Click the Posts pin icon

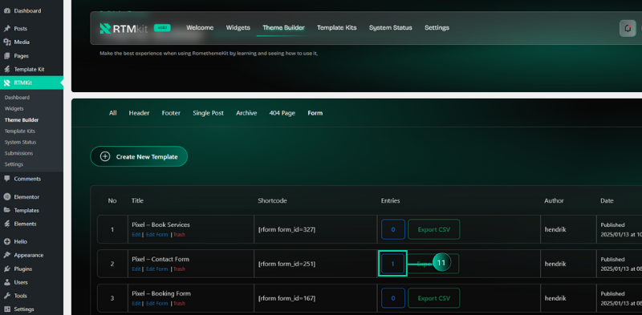coord(7,29)
